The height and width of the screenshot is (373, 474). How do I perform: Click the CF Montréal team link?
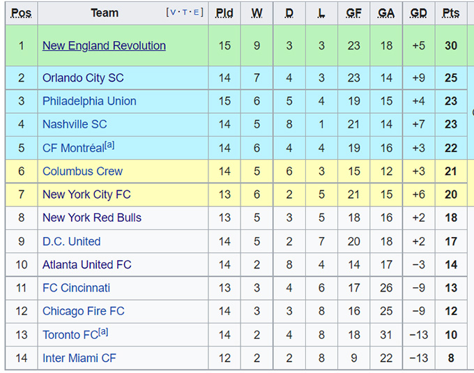coord(72,149)
